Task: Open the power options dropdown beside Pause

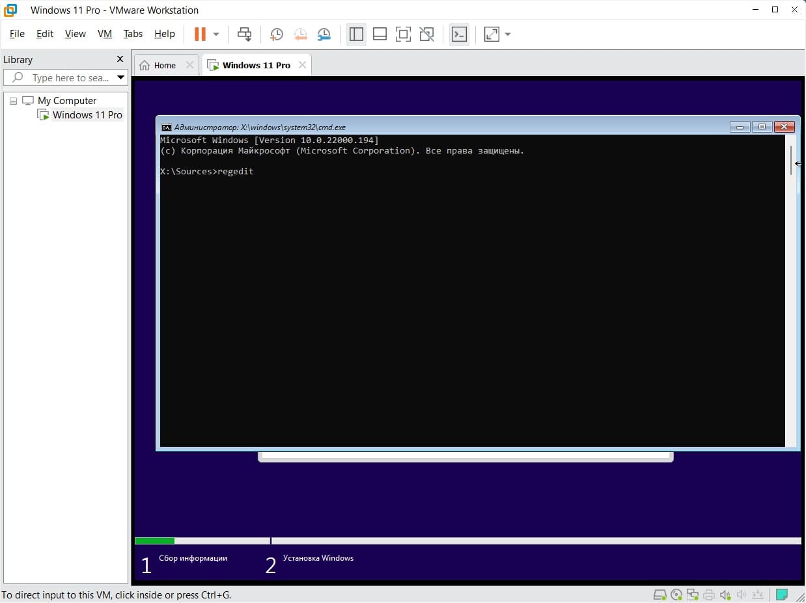Action: pos(216,34)
